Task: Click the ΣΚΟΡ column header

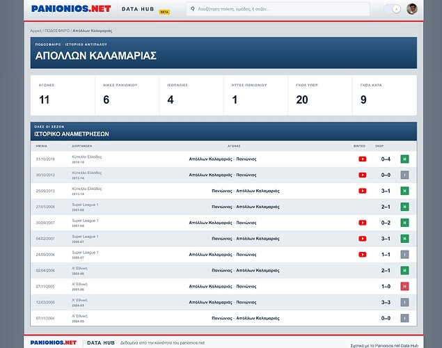Action: pyautogui.click(x=379, y=146)
